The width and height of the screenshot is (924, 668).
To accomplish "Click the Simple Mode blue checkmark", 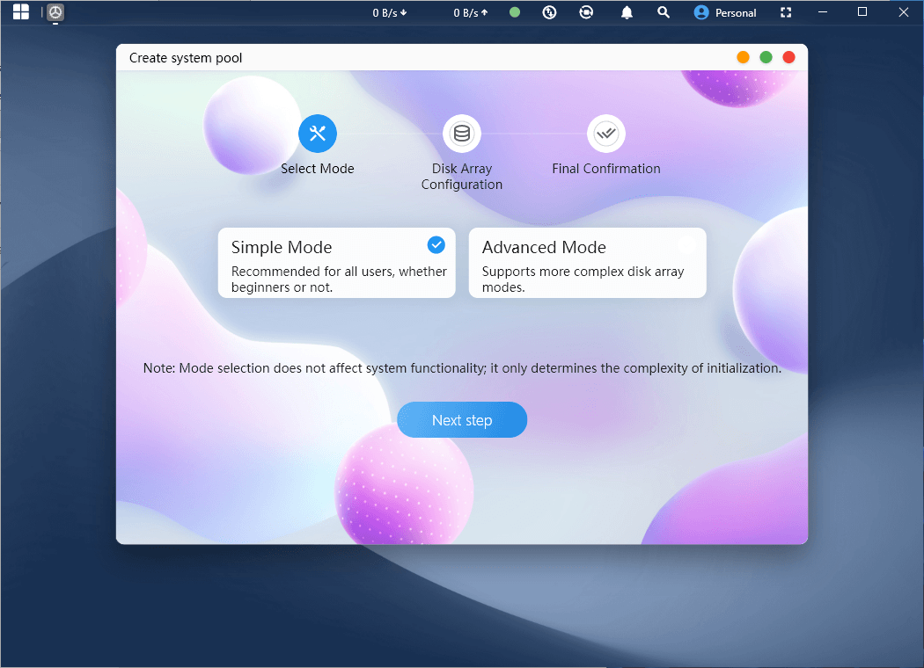I will tap(436, 245).
